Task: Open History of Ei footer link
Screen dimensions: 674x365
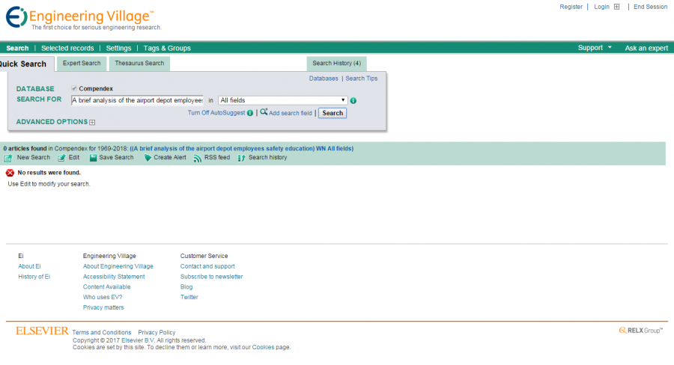Action: 34,277
